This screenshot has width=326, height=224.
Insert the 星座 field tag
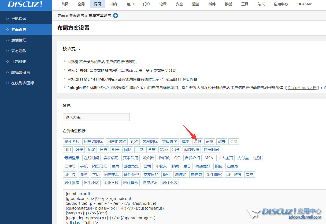[249, 174]
